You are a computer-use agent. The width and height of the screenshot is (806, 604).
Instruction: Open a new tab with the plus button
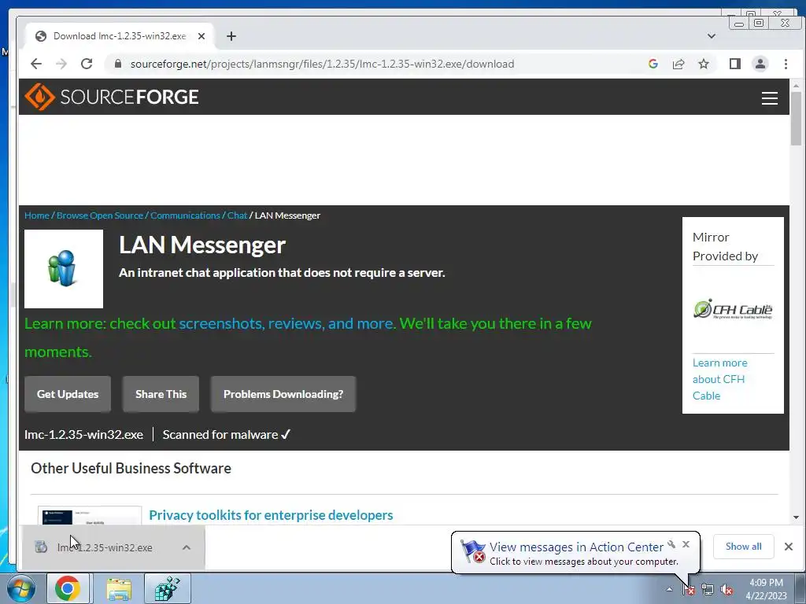pos(231,36)
